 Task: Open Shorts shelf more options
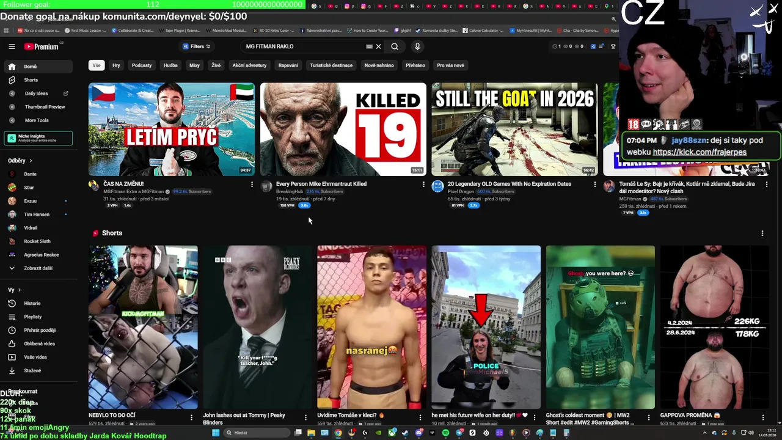point(762,233)
